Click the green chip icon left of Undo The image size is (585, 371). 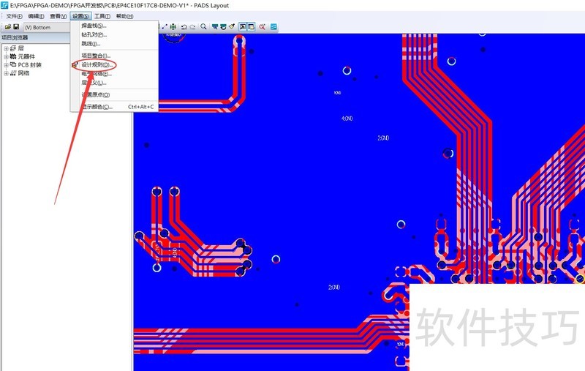(173, 26)
